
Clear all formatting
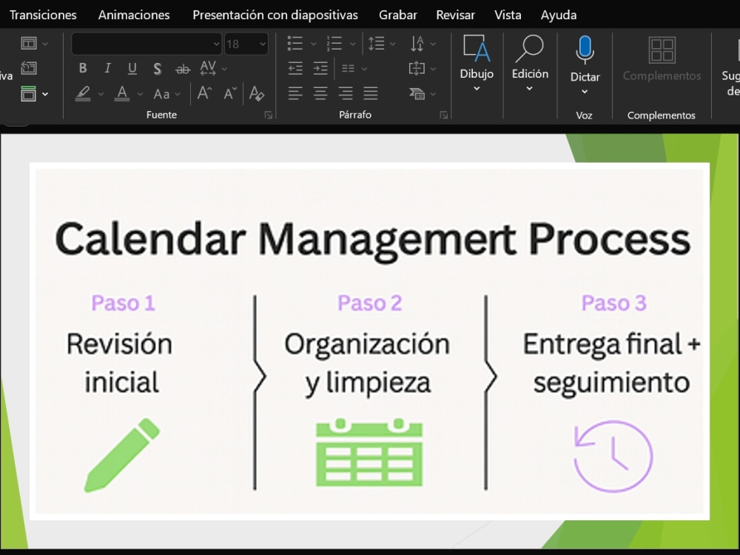click(256, 93)
